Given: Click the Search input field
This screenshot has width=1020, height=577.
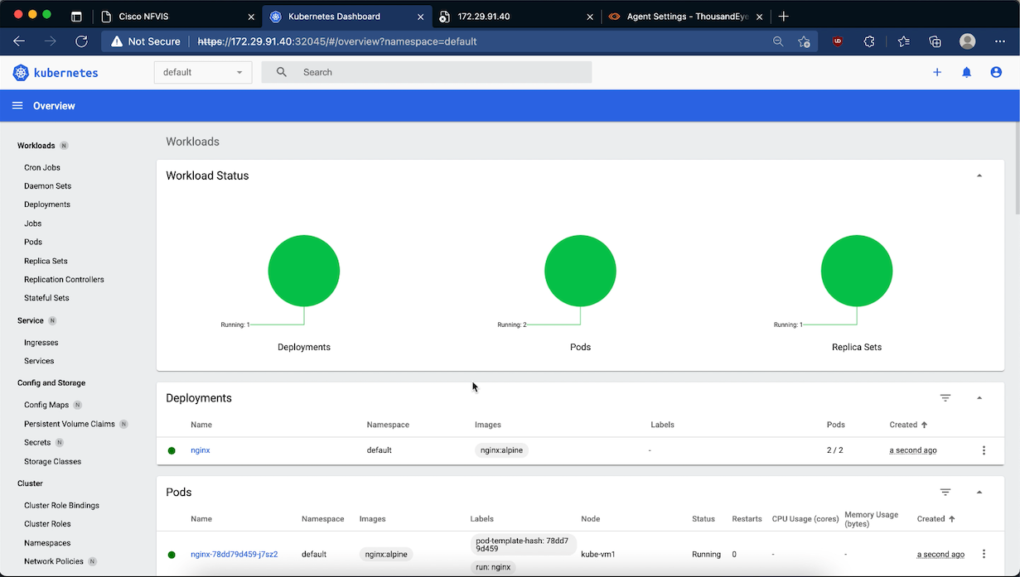Looking at the screenshot, I should [439, 72].
